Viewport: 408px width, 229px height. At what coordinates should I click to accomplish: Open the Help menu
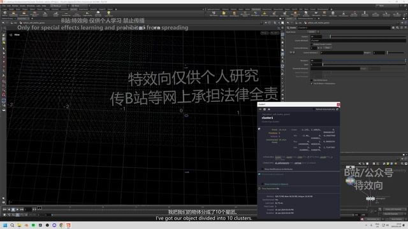tap(44, 6)
